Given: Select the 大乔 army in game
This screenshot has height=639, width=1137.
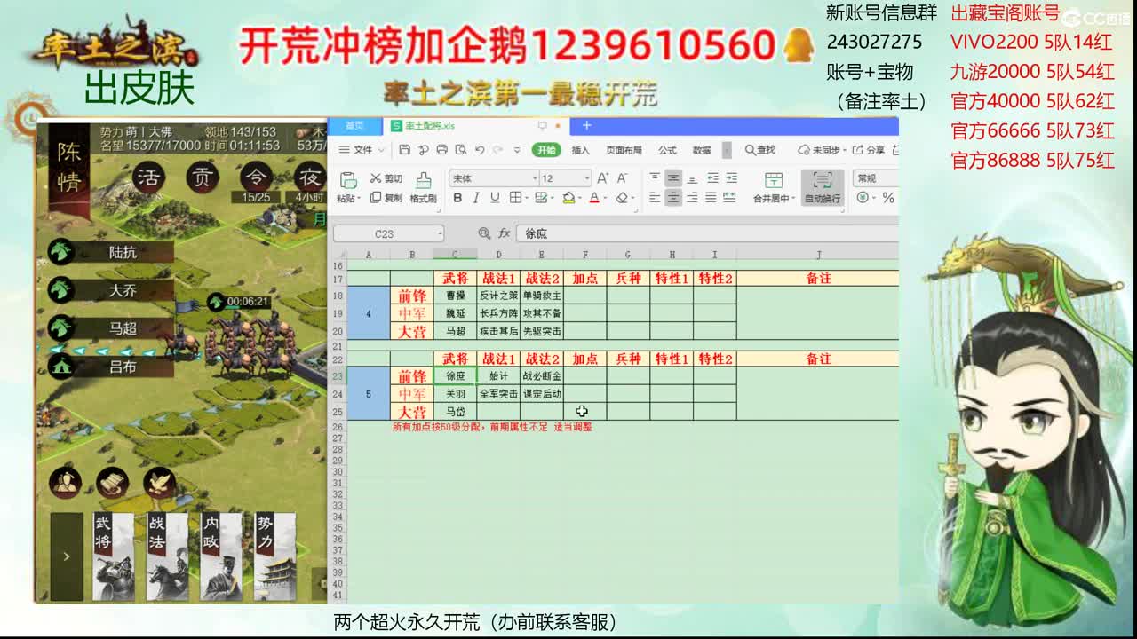Looking at the screenshot, I should [110, 289].
